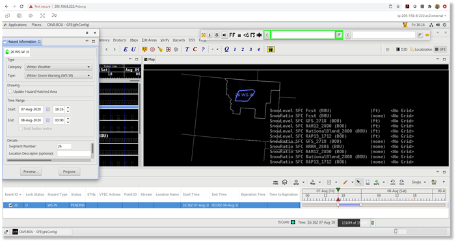Click the Undo icon in hazard toolbar
Image resolution: width=458 pixels, height=244 pixels.
pyautogui.click(x=392, y=182)
